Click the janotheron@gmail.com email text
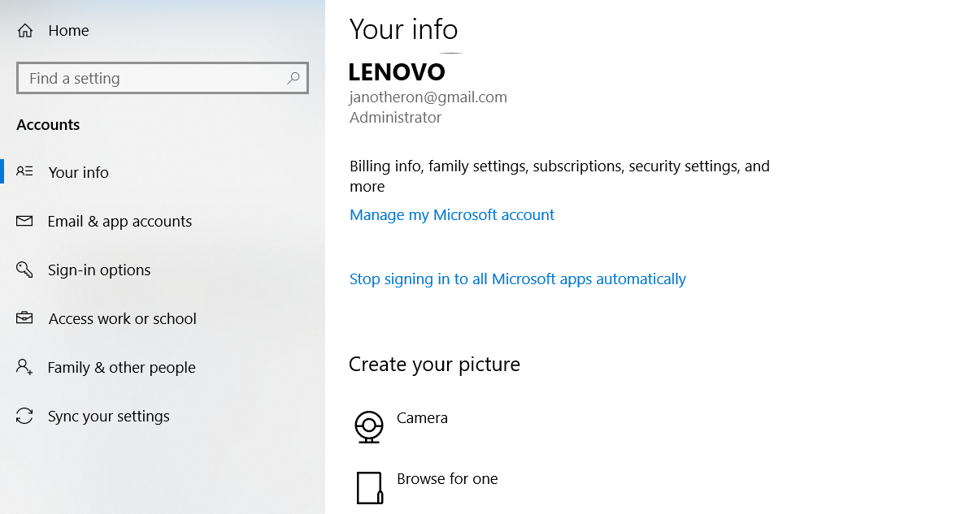The height and width of the screenshot is (514, 978). pos(428,97)
